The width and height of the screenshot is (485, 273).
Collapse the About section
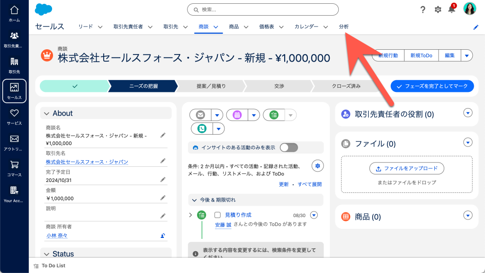pos(47,114)
